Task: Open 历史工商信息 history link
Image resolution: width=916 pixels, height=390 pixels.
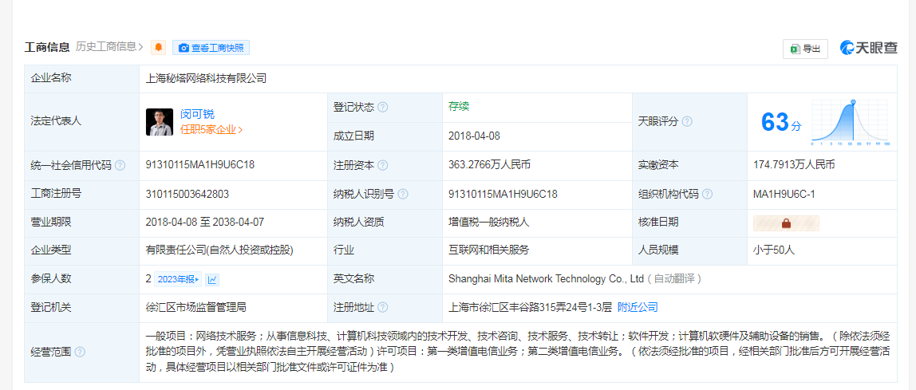Action: click(109, 47)
